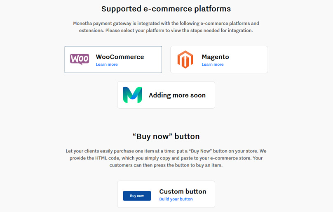
Task: Click the paragraph about HTML code copy-paste
Action: 166,158
